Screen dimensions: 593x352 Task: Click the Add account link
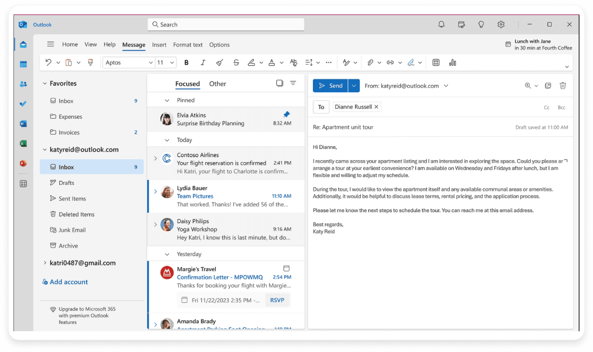(65, 281)
